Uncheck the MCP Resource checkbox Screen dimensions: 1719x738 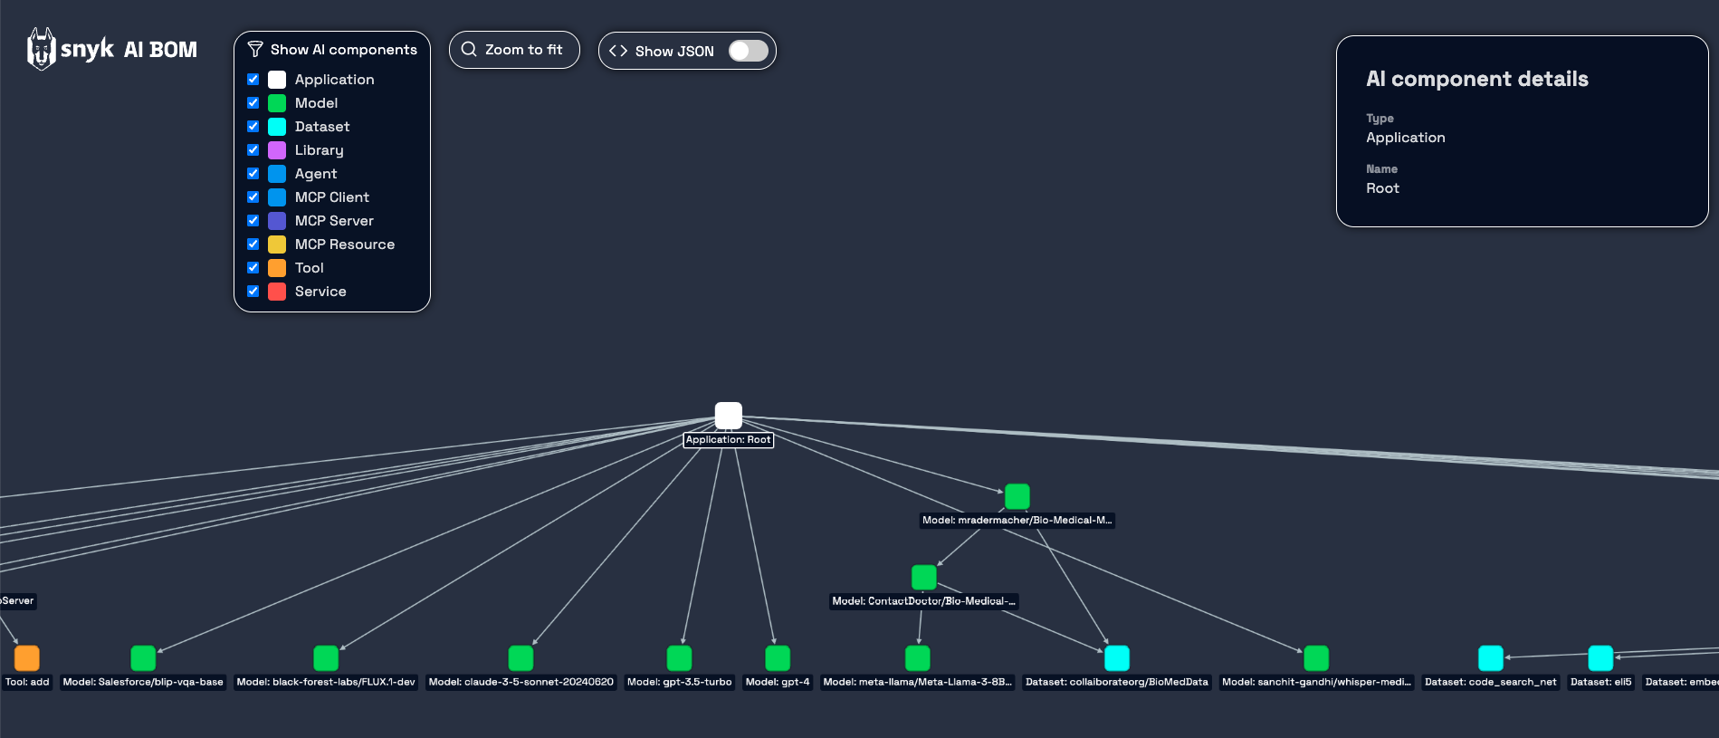tap(253, 244)
